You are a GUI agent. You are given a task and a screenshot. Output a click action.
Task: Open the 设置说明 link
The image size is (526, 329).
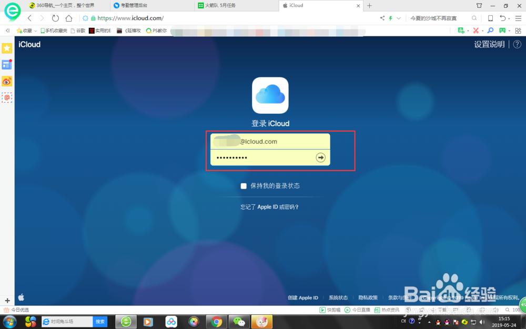pyautogui.click(x=489, y=44)
